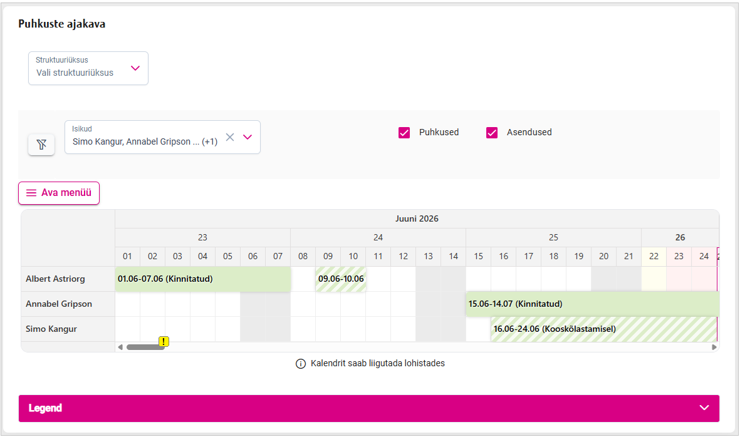Open Simo Kangur's 16.06-24.06 Kooskõlastamisel bar

604,329
